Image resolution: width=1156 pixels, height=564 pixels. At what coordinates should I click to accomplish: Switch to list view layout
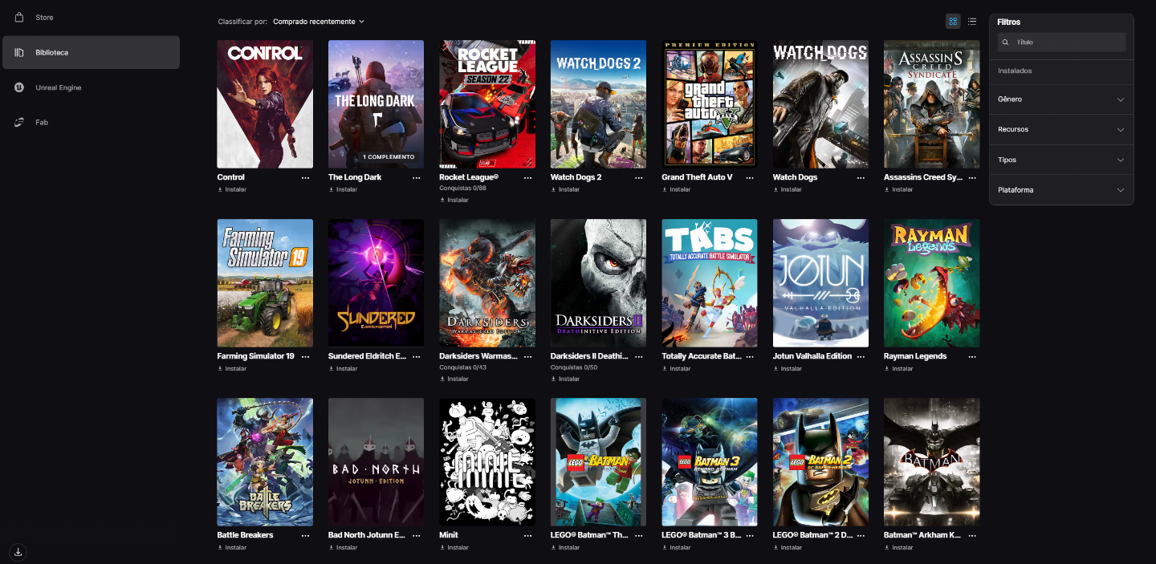click(x=972, y=22)
